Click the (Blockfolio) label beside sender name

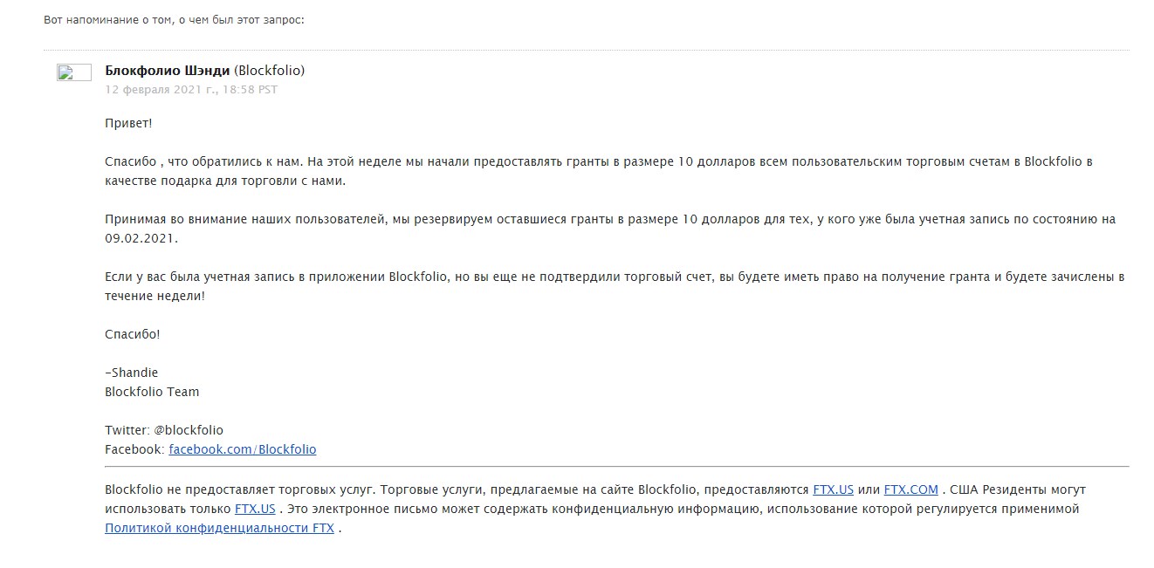pos(270,71)
